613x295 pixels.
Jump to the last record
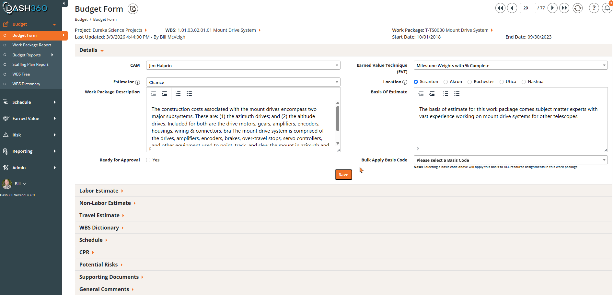coord(564,8)
